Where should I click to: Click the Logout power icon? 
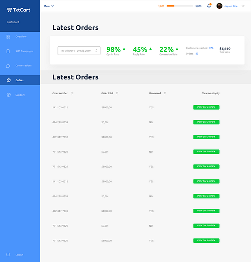8,255
